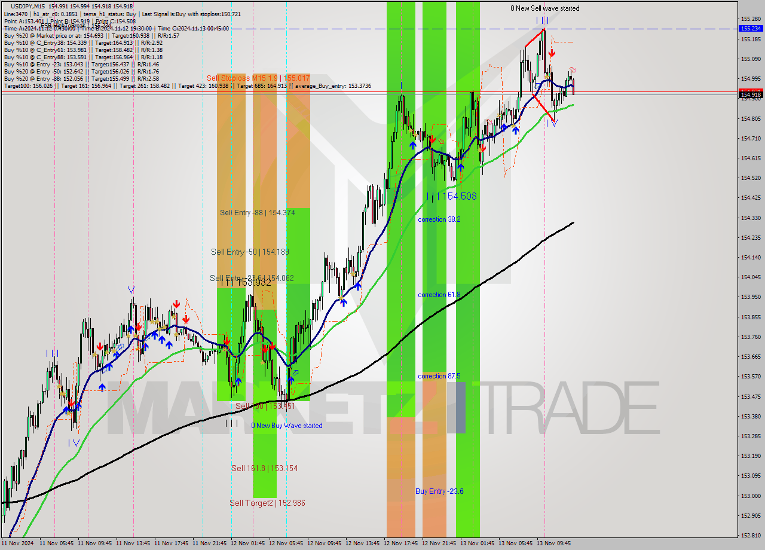Click the '12 Nov 09:45' time axis label
This screenshot has height=550, width=765.
point(325,543)
